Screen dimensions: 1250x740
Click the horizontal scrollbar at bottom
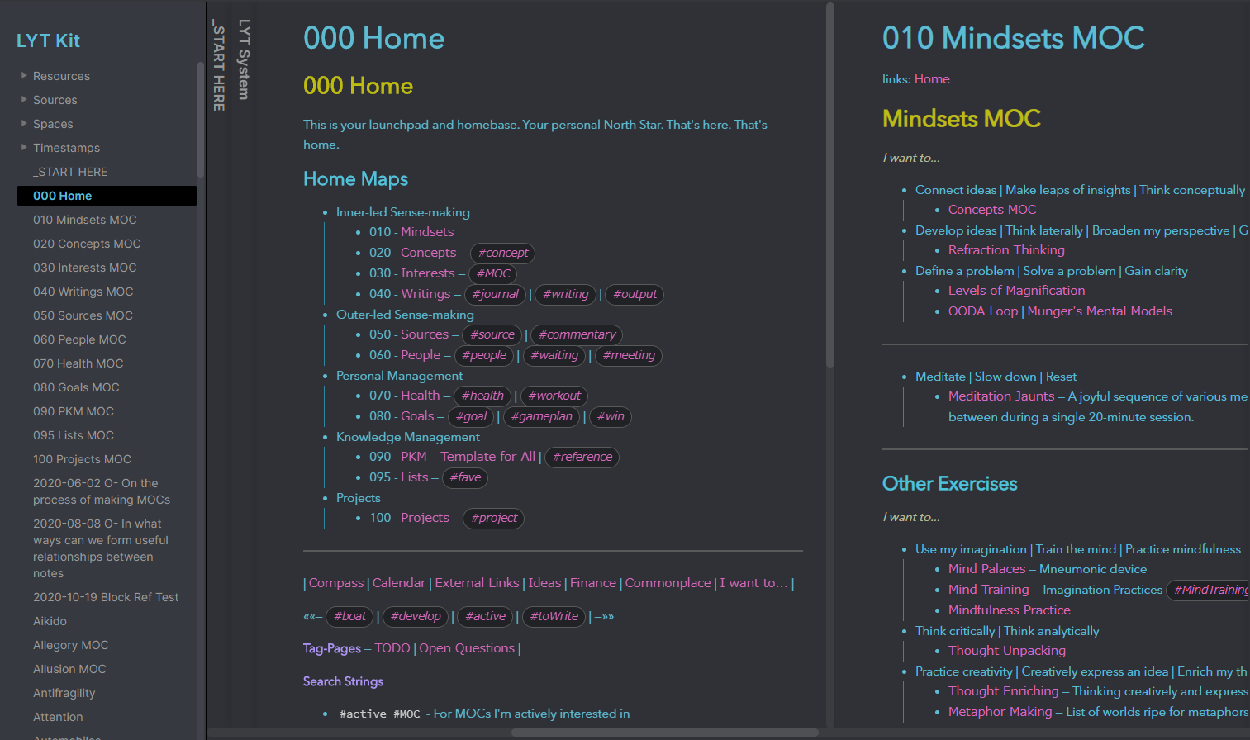pos(664,733)
